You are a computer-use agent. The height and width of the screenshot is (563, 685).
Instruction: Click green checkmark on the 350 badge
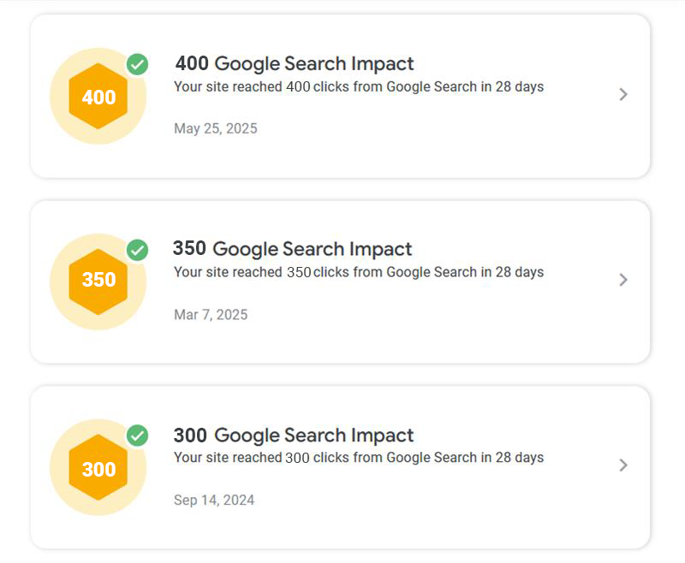pos(137,250)
